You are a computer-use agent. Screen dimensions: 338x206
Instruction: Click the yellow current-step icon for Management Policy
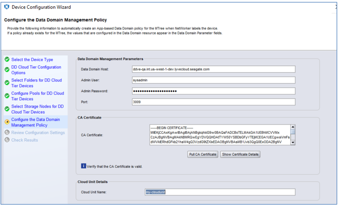7,122
